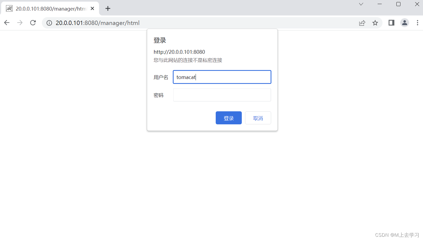The width and height of the screenshot is (423, 240).
Task: Click the 登录 dialog title
Action: [160, 40]
